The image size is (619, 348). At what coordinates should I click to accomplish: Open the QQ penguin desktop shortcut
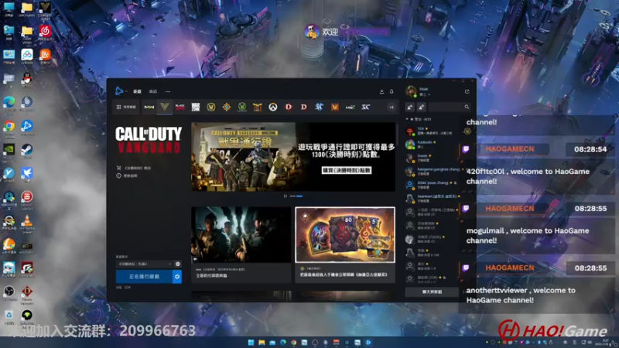27,80
